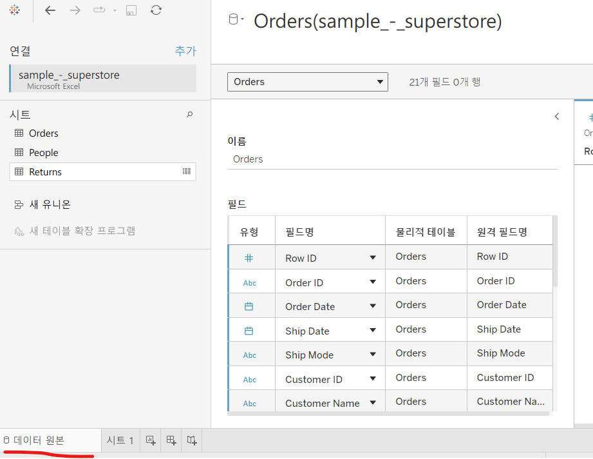Add a new dashboard with icon
This screenshot has width=593, height=459.
pos(171,440)
